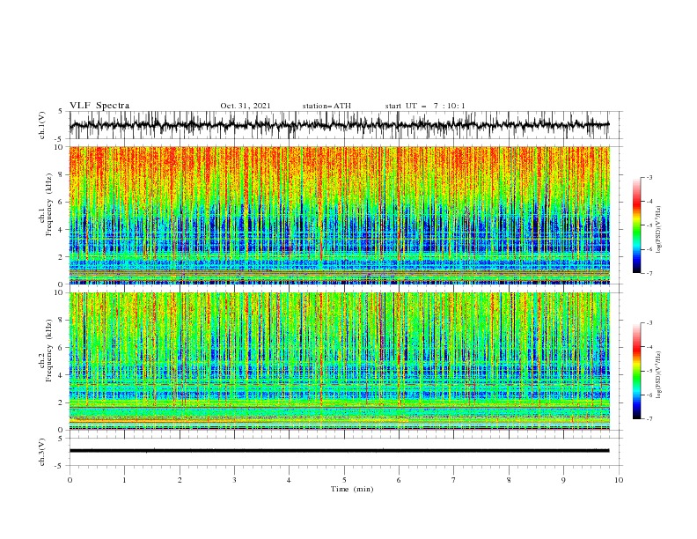Click the thick black ch.3 voltage trace
Image resolution: width=697 pixels, height=539 pixels.
point(340,451)
